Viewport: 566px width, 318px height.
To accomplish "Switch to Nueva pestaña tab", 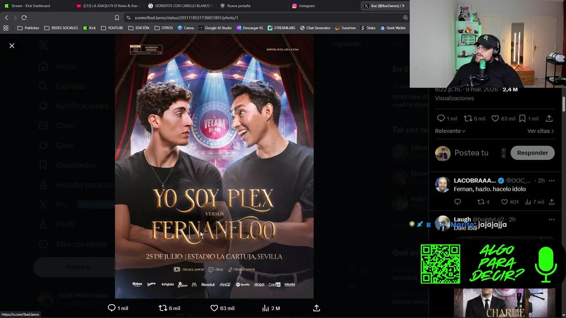I will [x=252, y=6].
